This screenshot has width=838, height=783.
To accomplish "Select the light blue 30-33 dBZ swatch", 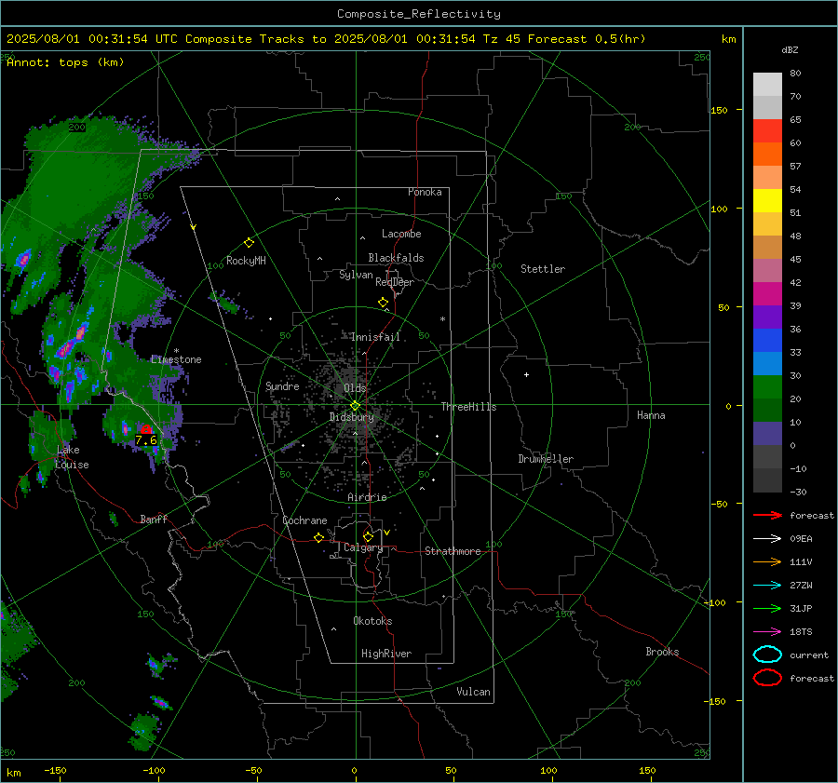I will coord(767,364).
